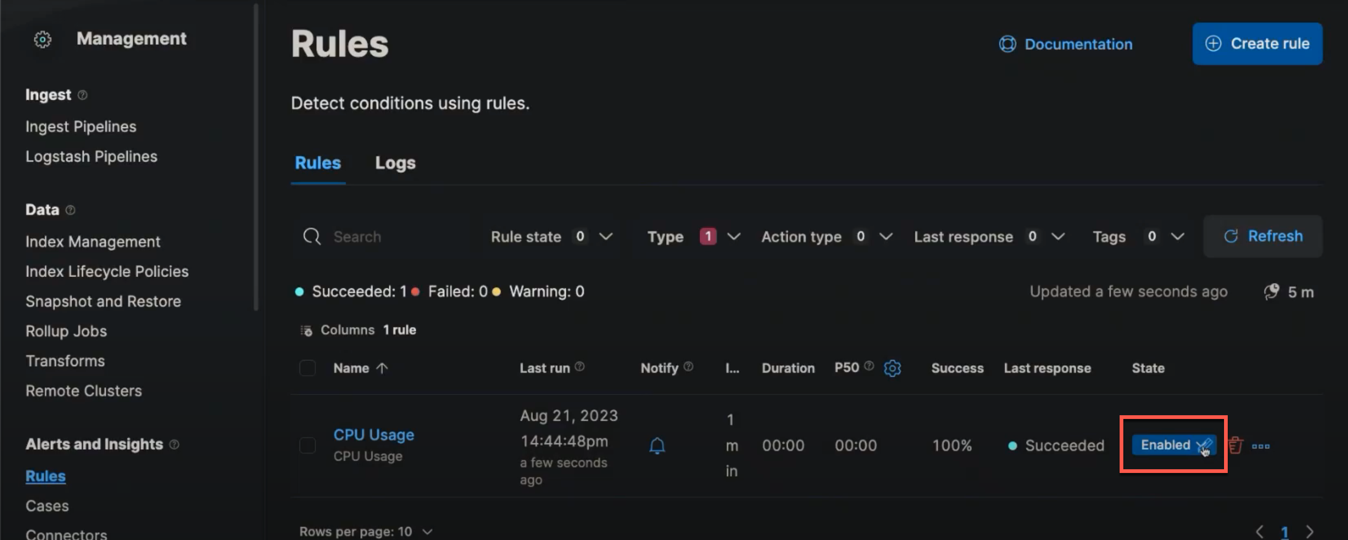Select Cases in the sidebar

(x=47, y=506)
